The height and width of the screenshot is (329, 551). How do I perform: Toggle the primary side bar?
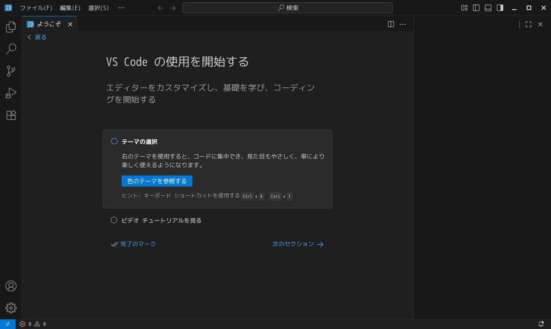point(476,8)
